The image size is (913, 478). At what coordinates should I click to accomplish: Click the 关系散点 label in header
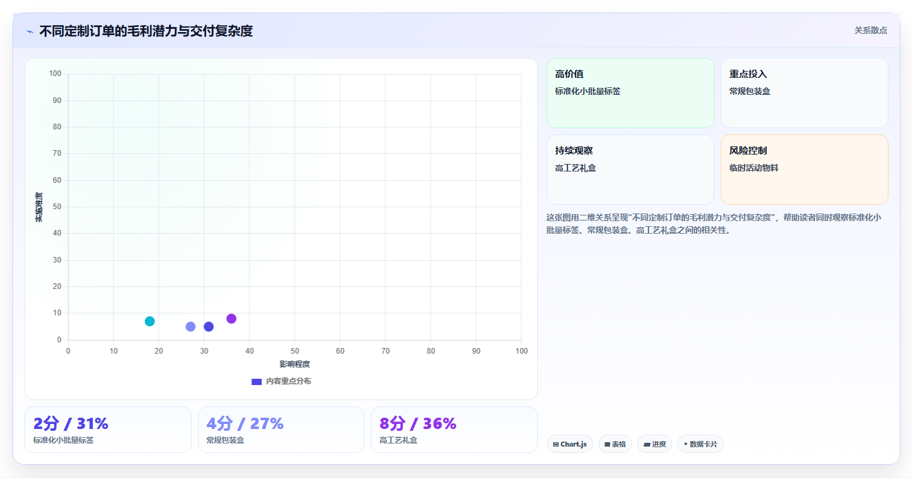coord(871,30)
